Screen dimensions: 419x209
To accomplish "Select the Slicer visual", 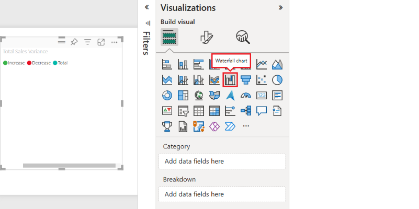I will tap(183, 111).
